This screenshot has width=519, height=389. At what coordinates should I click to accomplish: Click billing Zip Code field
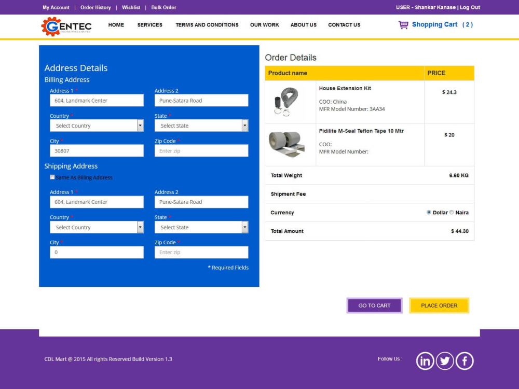201,151
